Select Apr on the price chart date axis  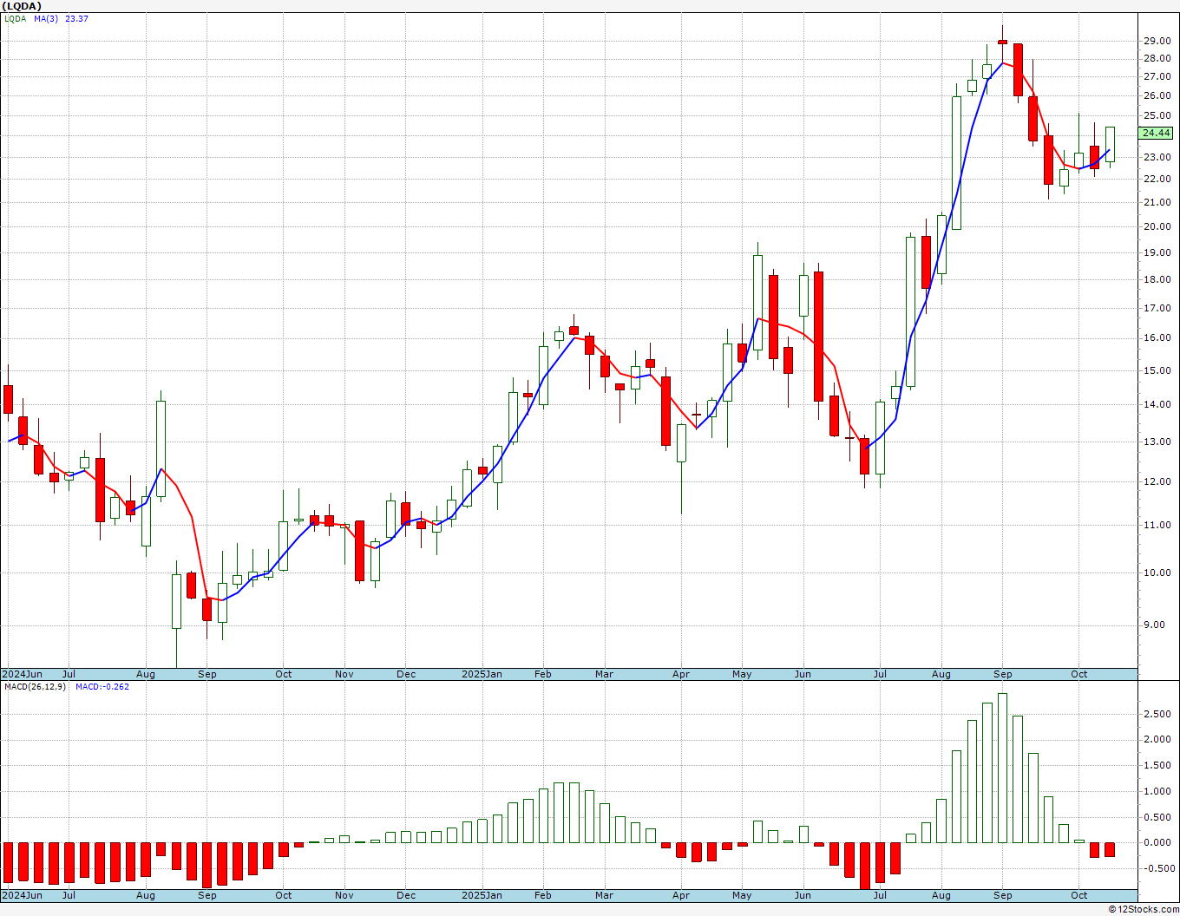click(x=681, y=674)
